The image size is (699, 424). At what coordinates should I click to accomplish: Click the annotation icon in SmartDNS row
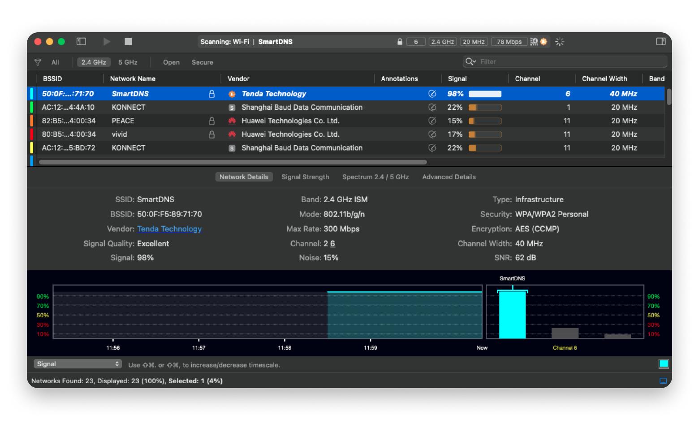[x=432, y=94]
